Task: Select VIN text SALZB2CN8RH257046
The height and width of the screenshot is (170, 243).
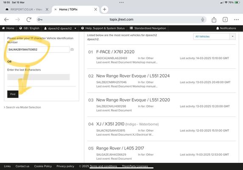Action: 111,82
